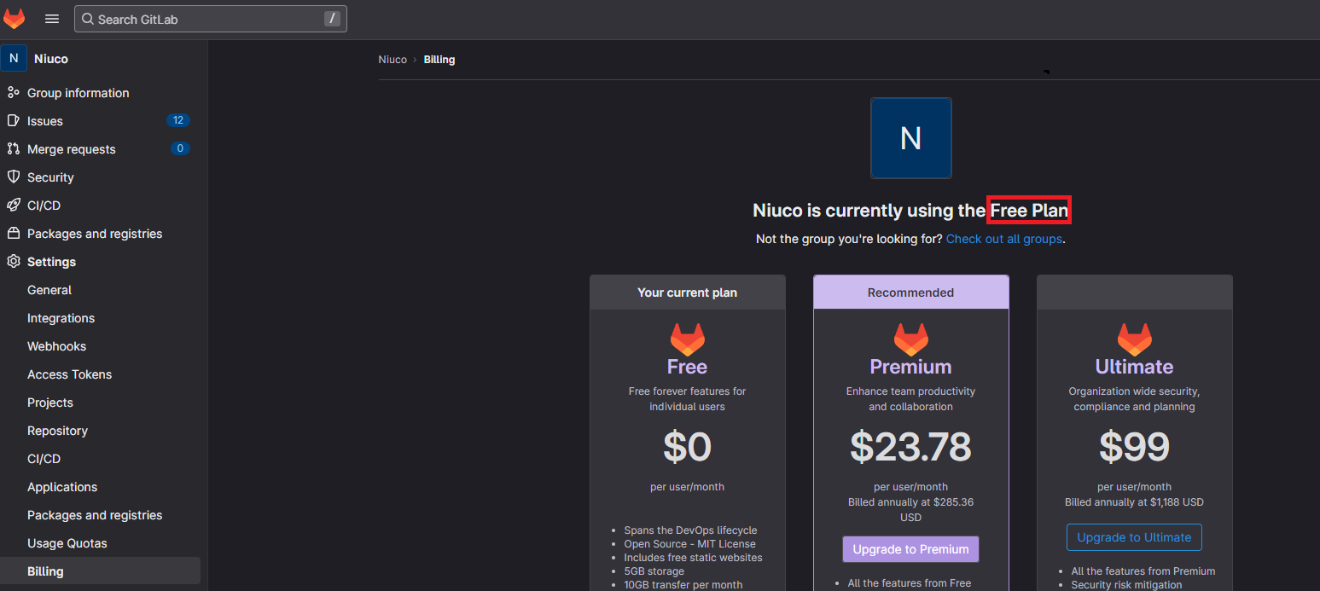Open the top-level Packages and registries item with the box icon
The image size is (1320, 591).
coord(95,234)
